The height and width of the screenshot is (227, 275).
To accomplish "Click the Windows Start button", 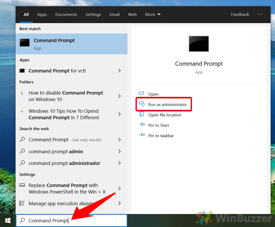I will (x=7, y=220).
